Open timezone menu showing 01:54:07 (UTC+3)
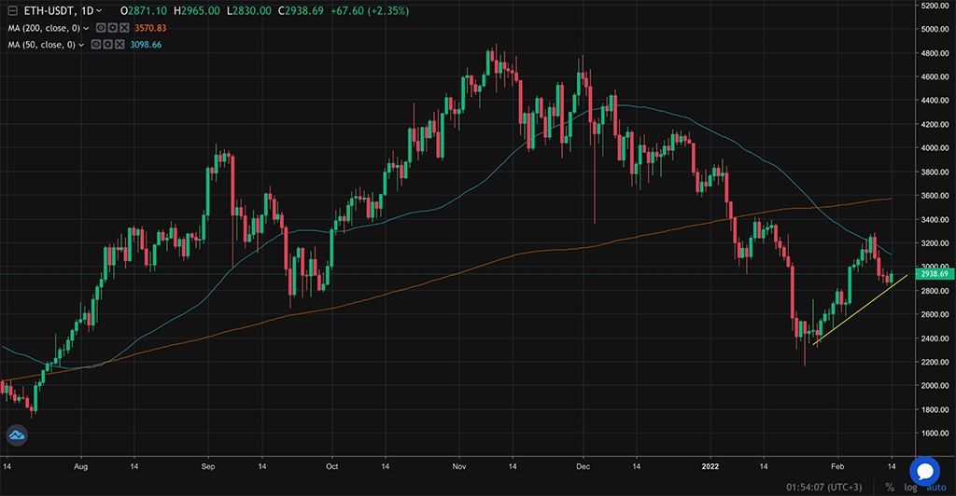956x496 pixels. pos(824,487)
